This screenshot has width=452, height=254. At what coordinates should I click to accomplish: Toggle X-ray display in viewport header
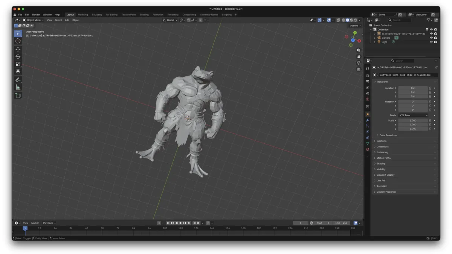click(x=338, y=20)
